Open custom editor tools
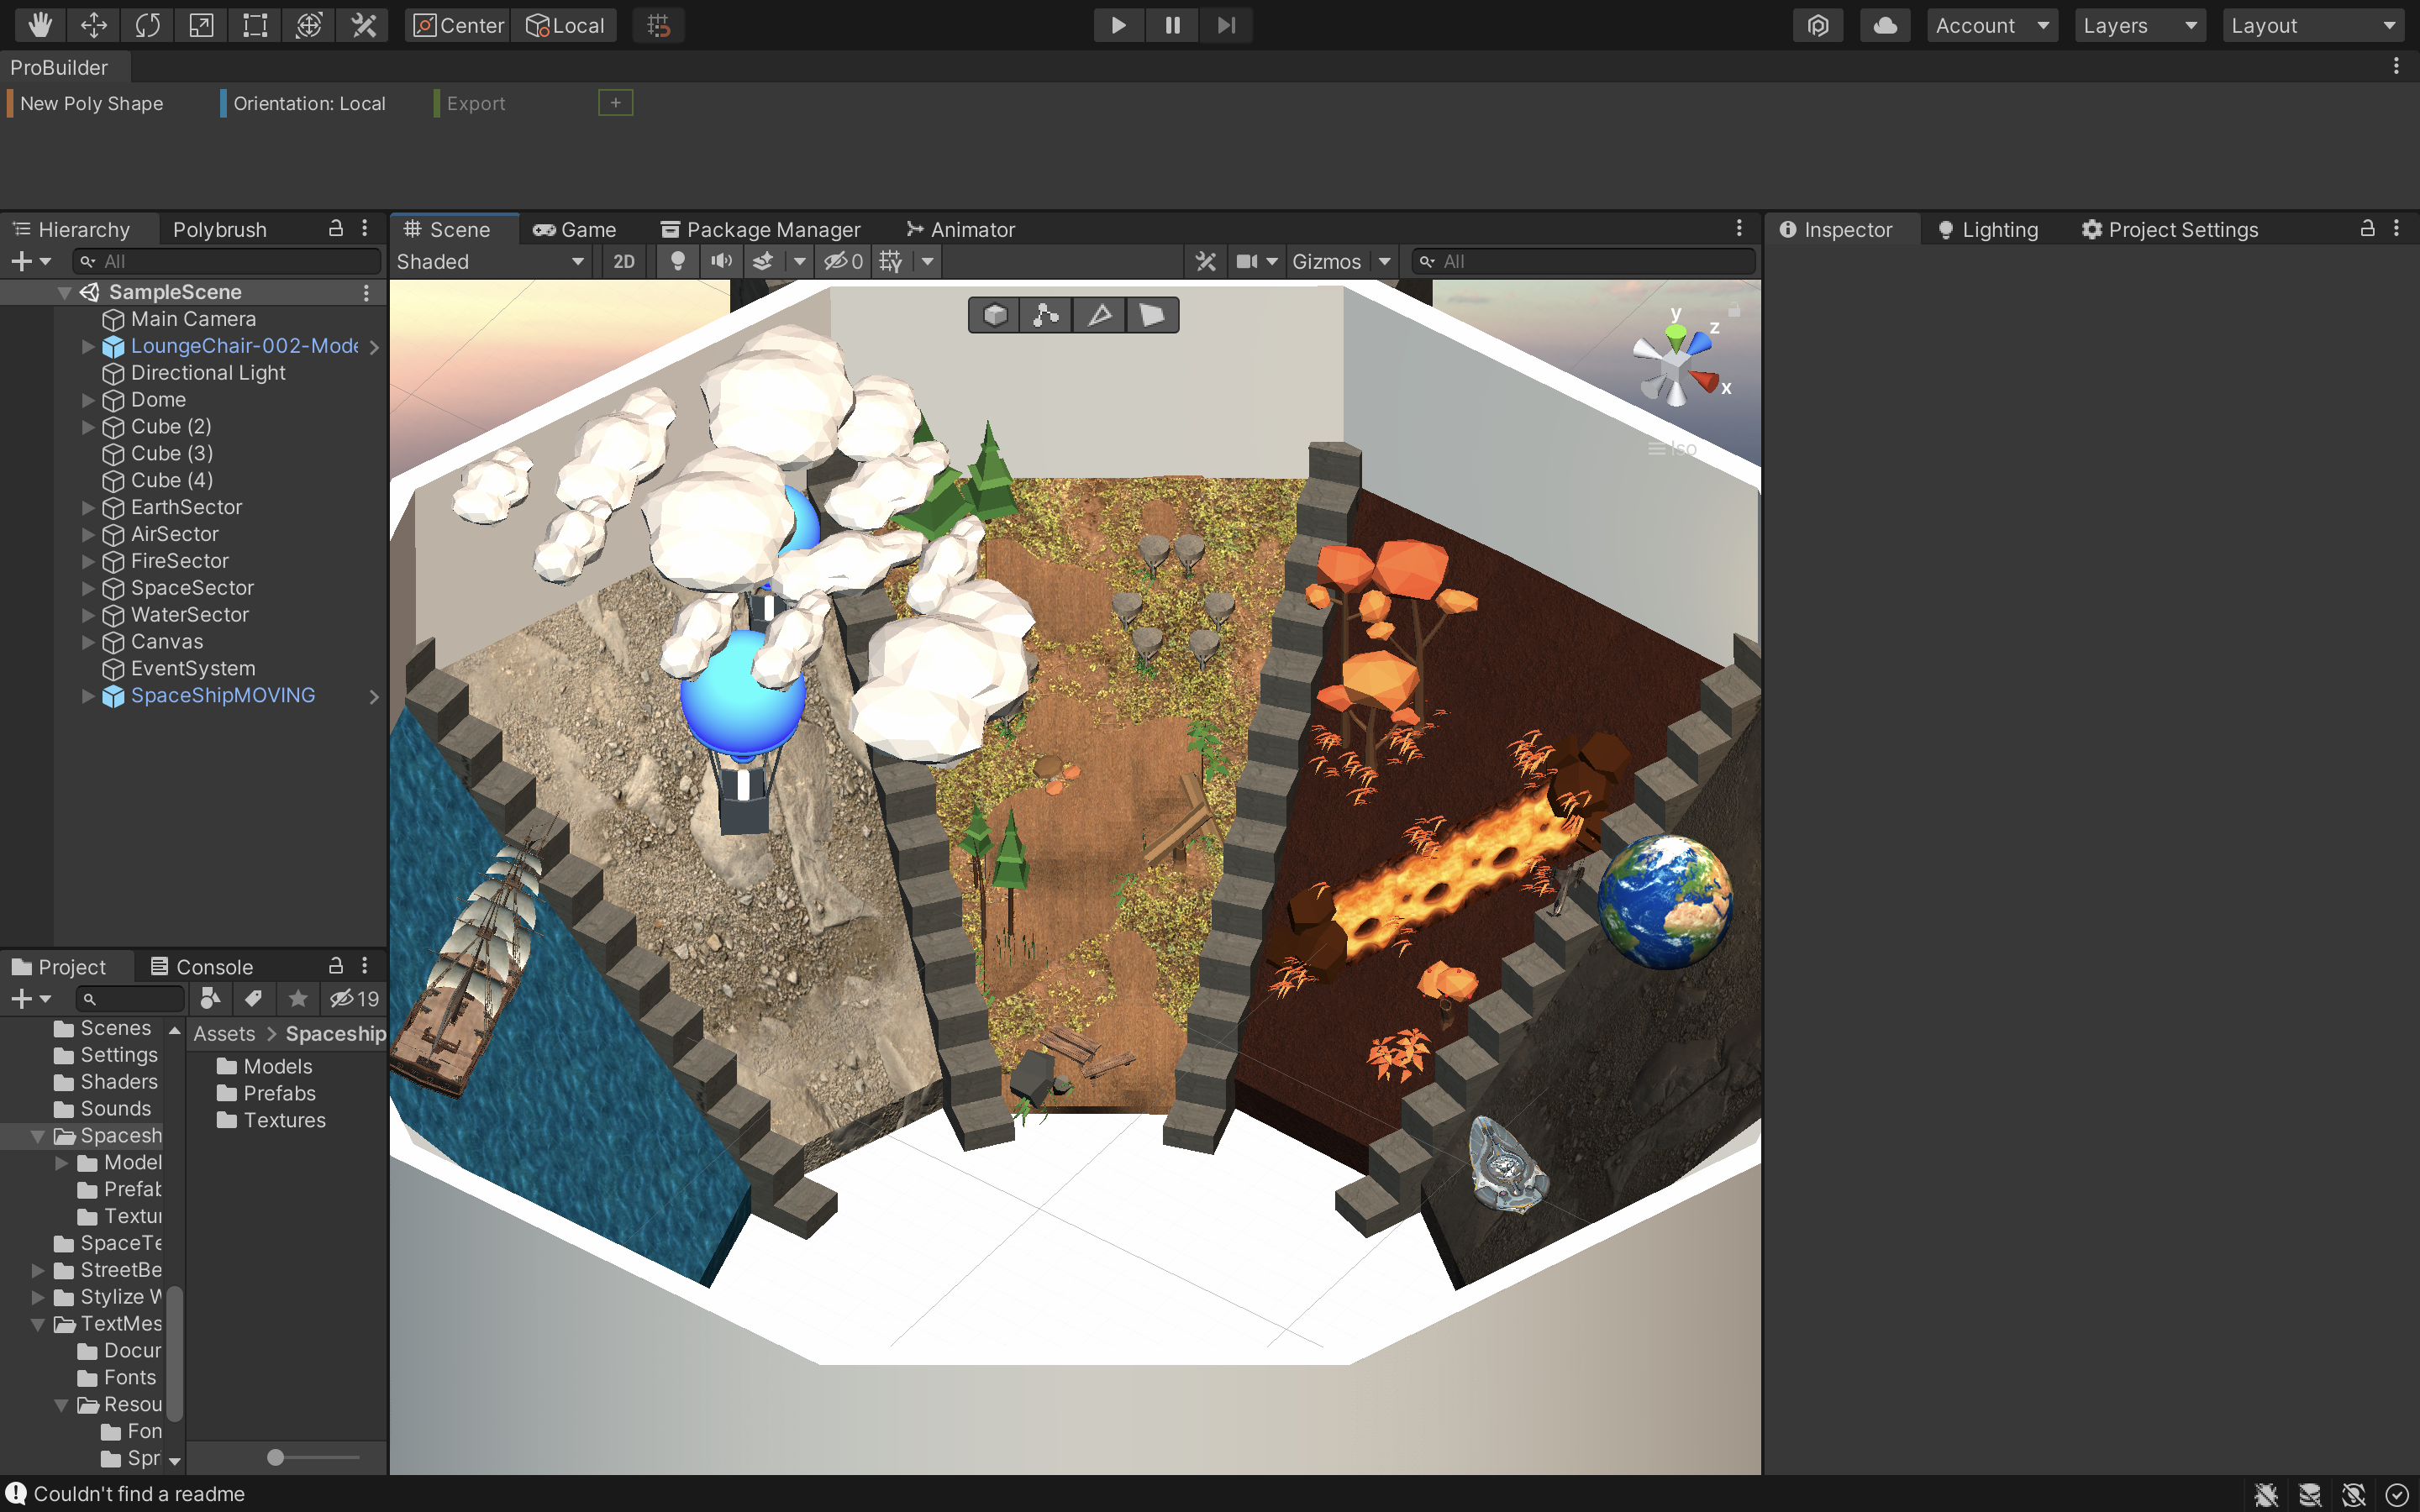The image size is (2420, 1512). coord(363,25)
